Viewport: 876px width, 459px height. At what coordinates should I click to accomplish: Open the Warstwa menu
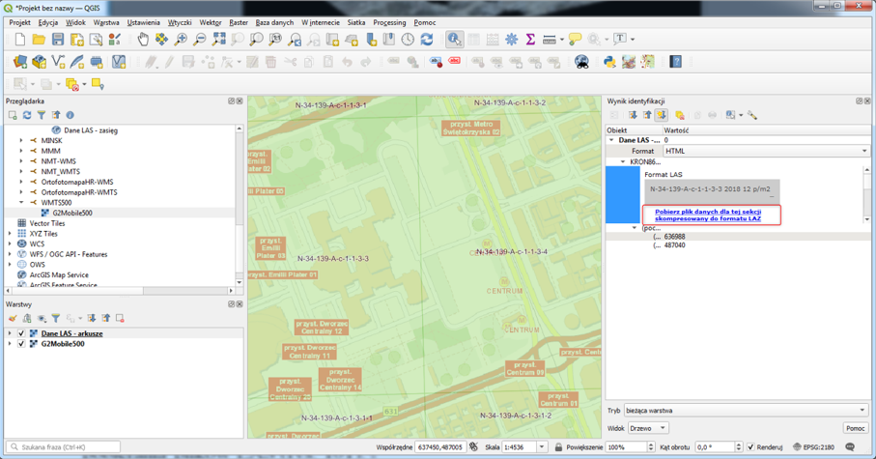pyautogui.click(x=106, y=23)
